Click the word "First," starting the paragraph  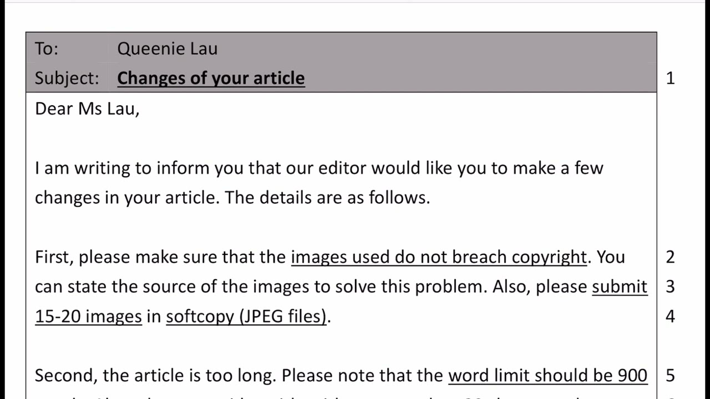(54, 257)
